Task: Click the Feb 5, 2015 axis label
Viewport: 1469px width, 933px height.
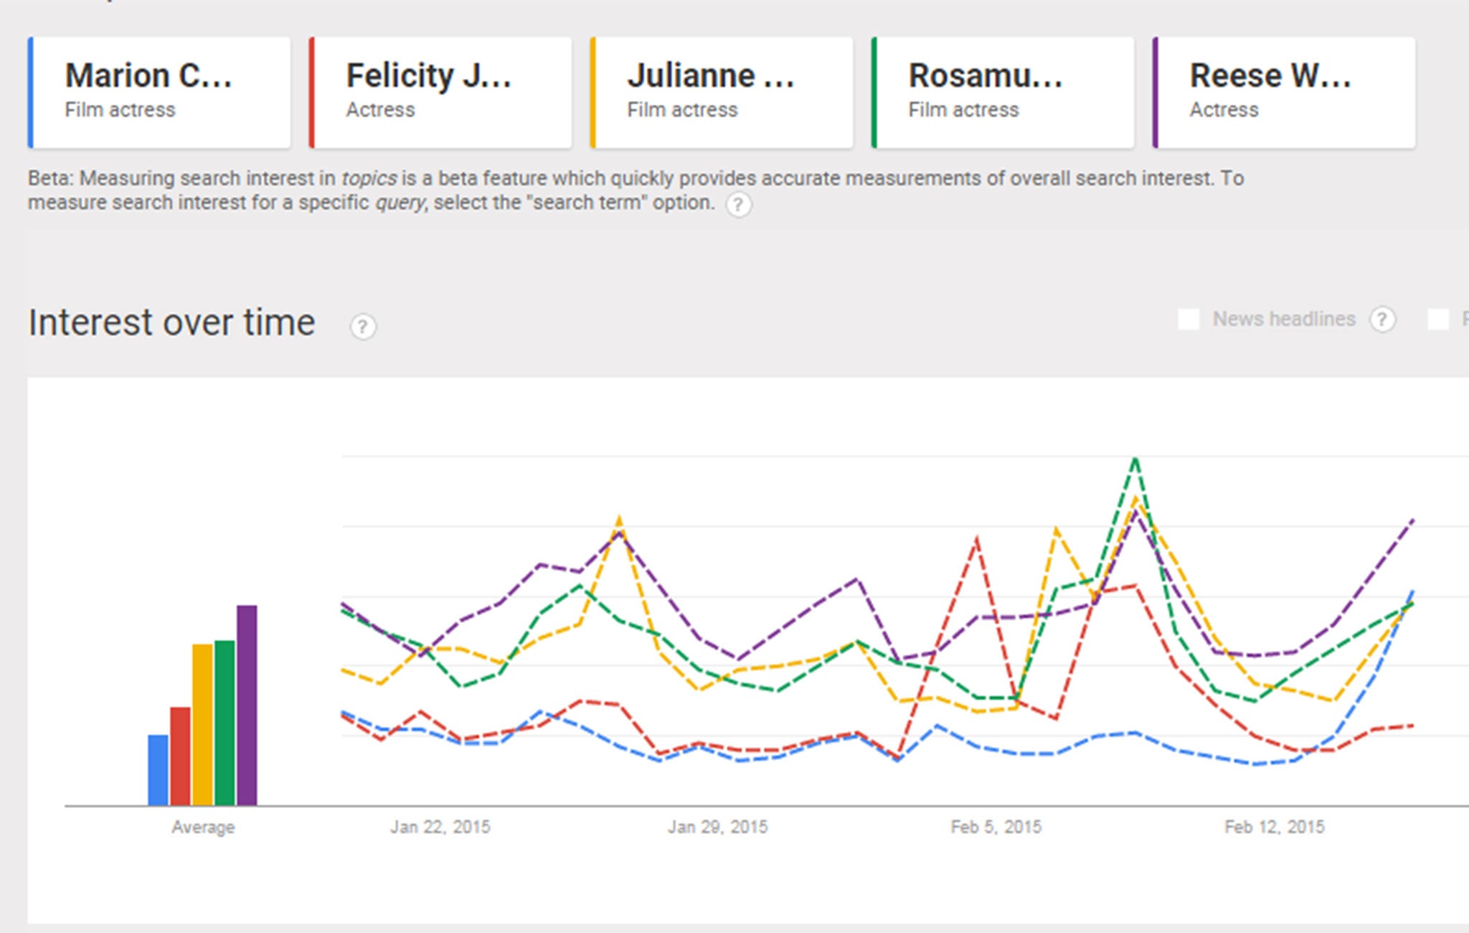Action: pos(996,827)
